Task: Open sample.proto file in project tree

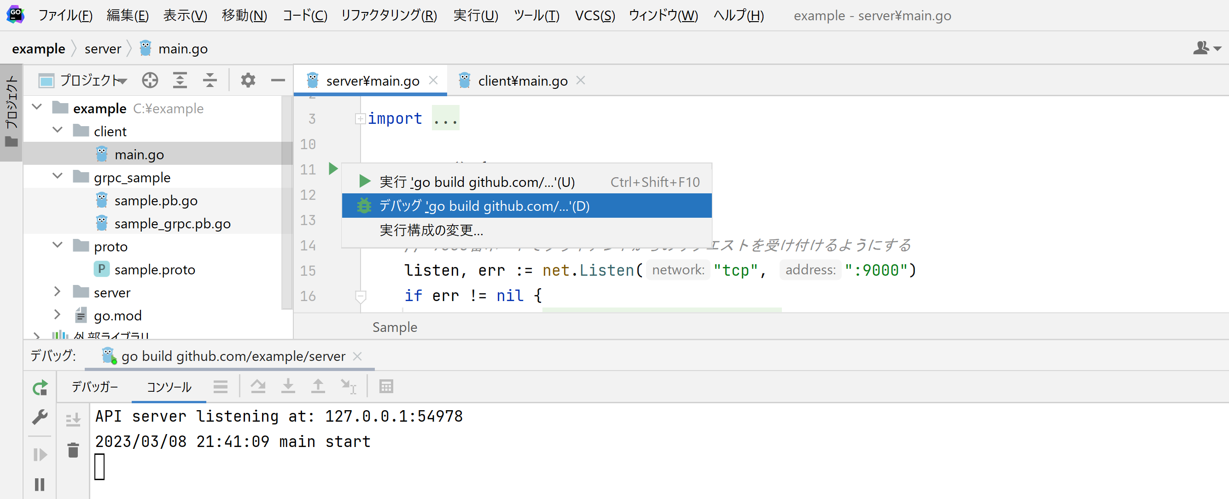Action: (154, 270)
